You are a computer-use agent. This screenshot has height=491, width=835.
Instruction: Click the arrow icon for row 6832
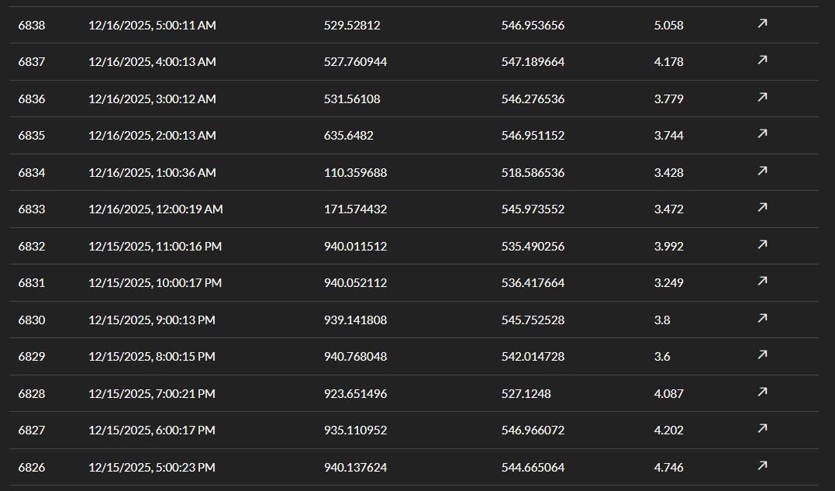762,245
